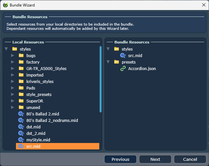Screen dimensions: 209x166
Task: Go back with the Previous button
Action: [120, 159]
